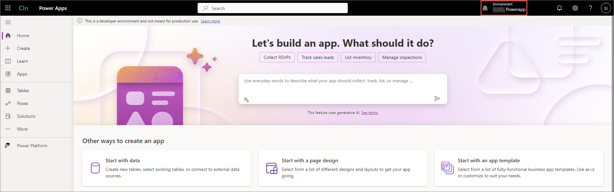Screen dimensions: 614x192
Task: Go to Home in navigation
Action: point(37,36)
